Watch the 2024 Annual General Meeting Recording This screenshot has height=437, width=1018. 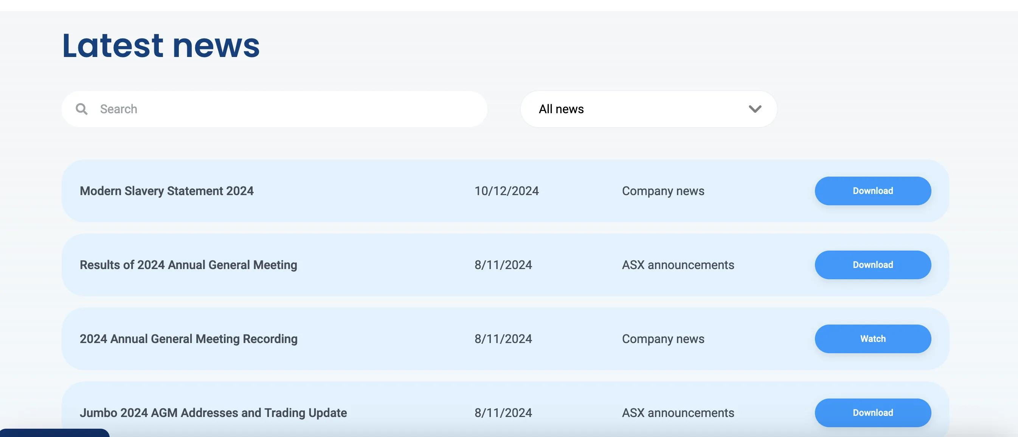tap(872, 339)
